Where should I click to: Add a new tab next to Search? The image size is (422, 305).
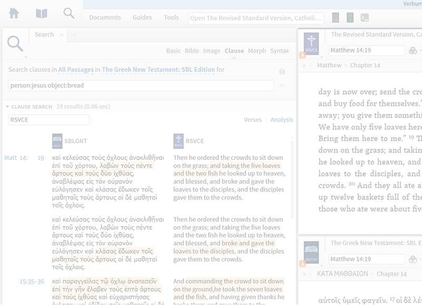point(74,35)
